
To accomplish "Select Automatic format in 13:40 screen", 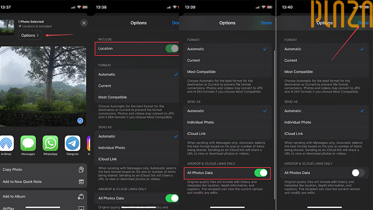I will (x=325, y=49).
